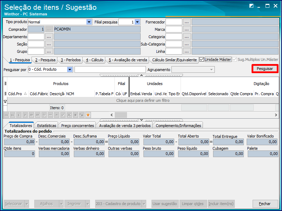The width and height of the screenshot is (282, 211).
Task: Open Seção lookup ellipsis button
Action: (49, 44)
